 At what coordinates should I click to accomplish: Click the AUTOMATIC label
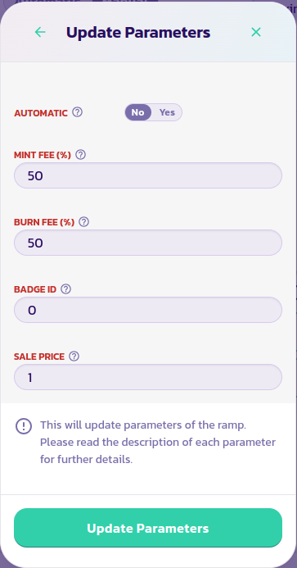41,113
